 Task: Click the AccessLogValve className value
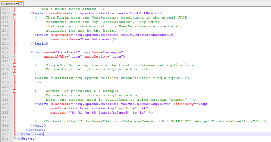coord(122,104)
